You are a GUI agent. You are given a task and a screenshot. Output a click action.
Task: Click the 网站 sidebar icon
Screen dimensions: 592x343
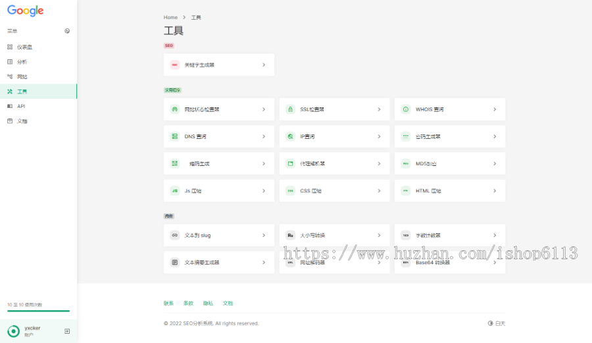[x=10, y=76]
